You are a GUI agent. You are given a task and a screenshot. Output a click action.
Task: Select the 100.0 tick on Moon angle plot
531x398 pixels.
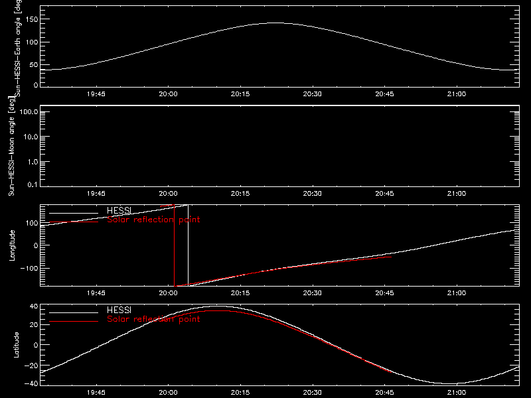(x=29, y=111)
